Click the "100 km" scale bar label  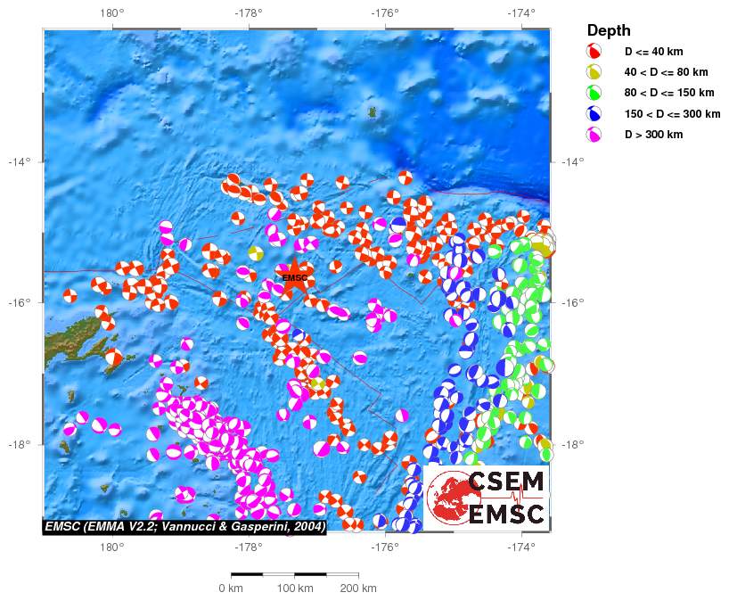click(x=295, y=589)
